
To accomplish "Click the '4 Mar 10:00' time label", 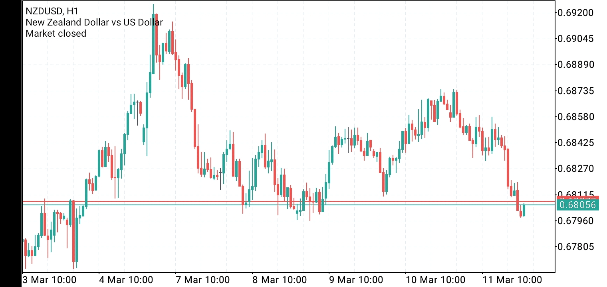I will tap(126, 279).
